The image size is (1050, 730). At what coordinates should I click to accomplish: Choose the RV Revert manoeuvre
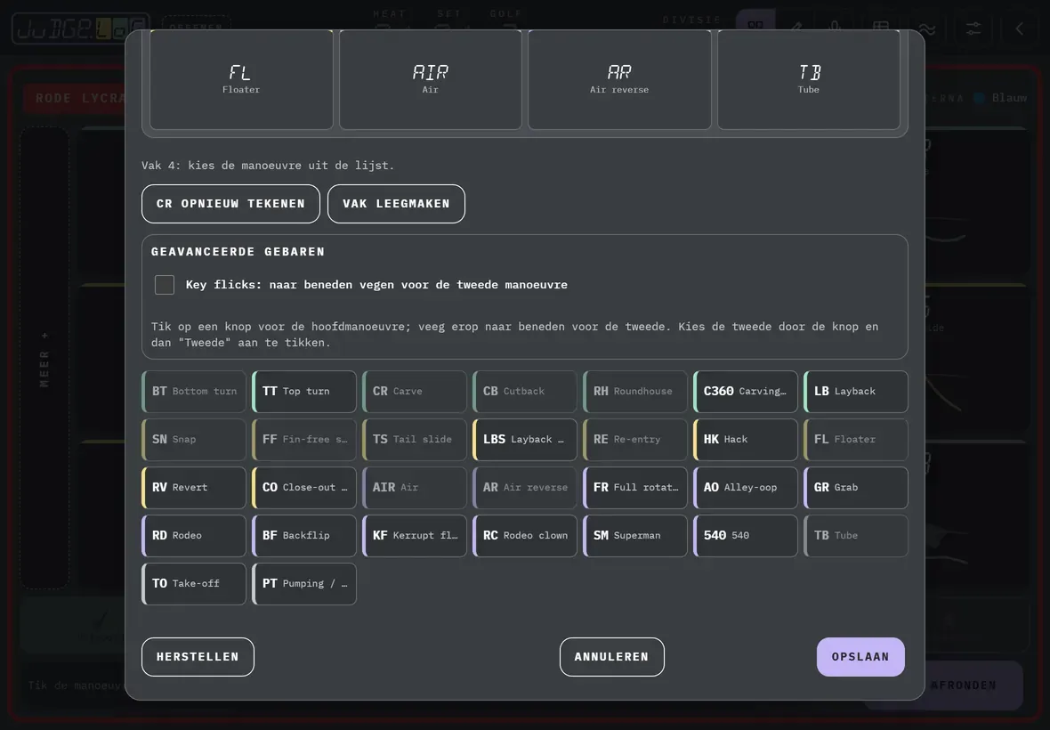coord(194,488)
